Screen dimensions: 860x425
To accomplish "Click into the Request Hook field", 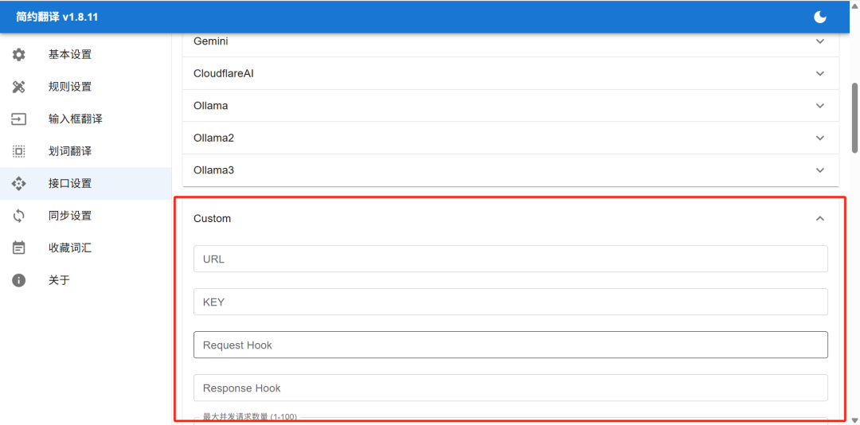I will coord(510,345).
